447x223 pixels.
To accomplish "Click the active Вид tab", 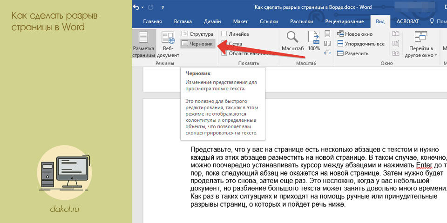I will [380, 22].
